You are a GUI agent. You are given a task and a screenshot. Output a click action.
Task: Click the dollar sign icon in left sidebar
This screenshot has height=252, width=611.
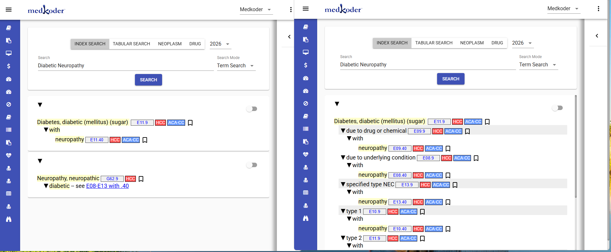9,66
